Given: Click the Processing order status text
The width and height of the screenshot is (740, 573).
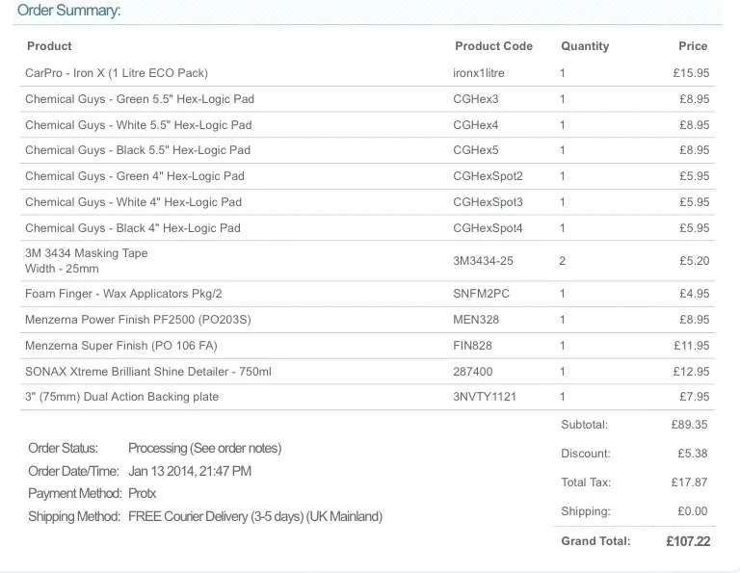Looking at the screenshot, I should point(205,448).
